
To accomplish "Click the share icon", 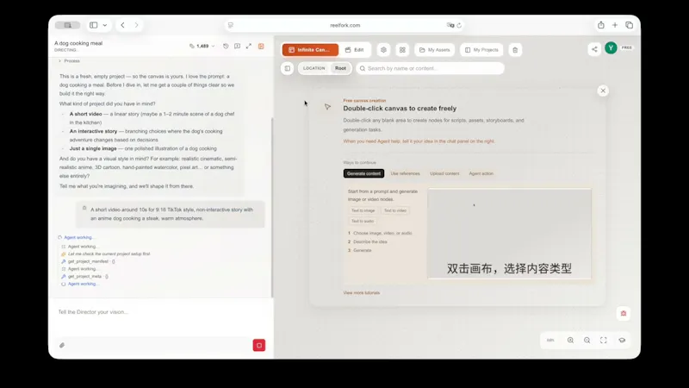I will (594, 49).
